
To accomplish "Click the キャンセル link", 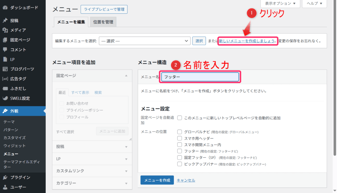I will click(x=186, y=180).
